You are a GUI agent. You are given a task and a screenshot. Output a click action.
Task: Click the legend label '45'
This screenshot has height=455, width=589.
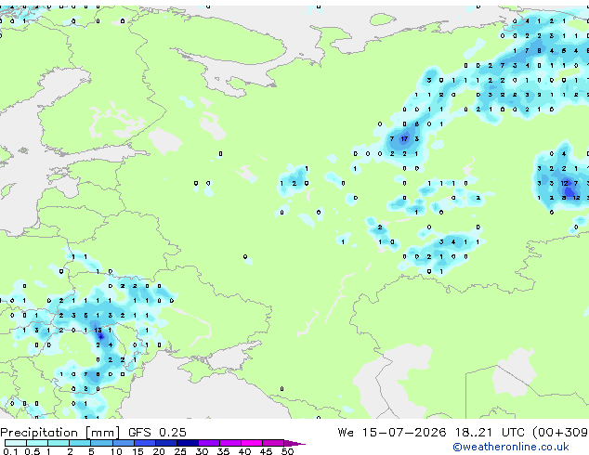[267, 451]
